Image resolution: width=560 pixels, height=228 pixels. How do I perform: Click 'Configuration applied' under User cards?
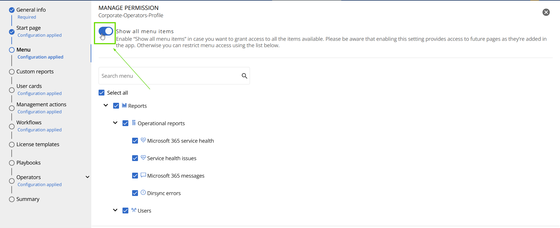coord(40,93)
